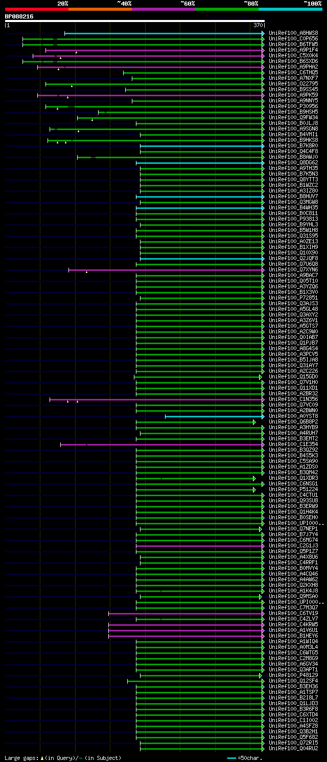Click the white query sequence ruler bar
The height and width of the screenshot is (762, 327).
(134, 21)
